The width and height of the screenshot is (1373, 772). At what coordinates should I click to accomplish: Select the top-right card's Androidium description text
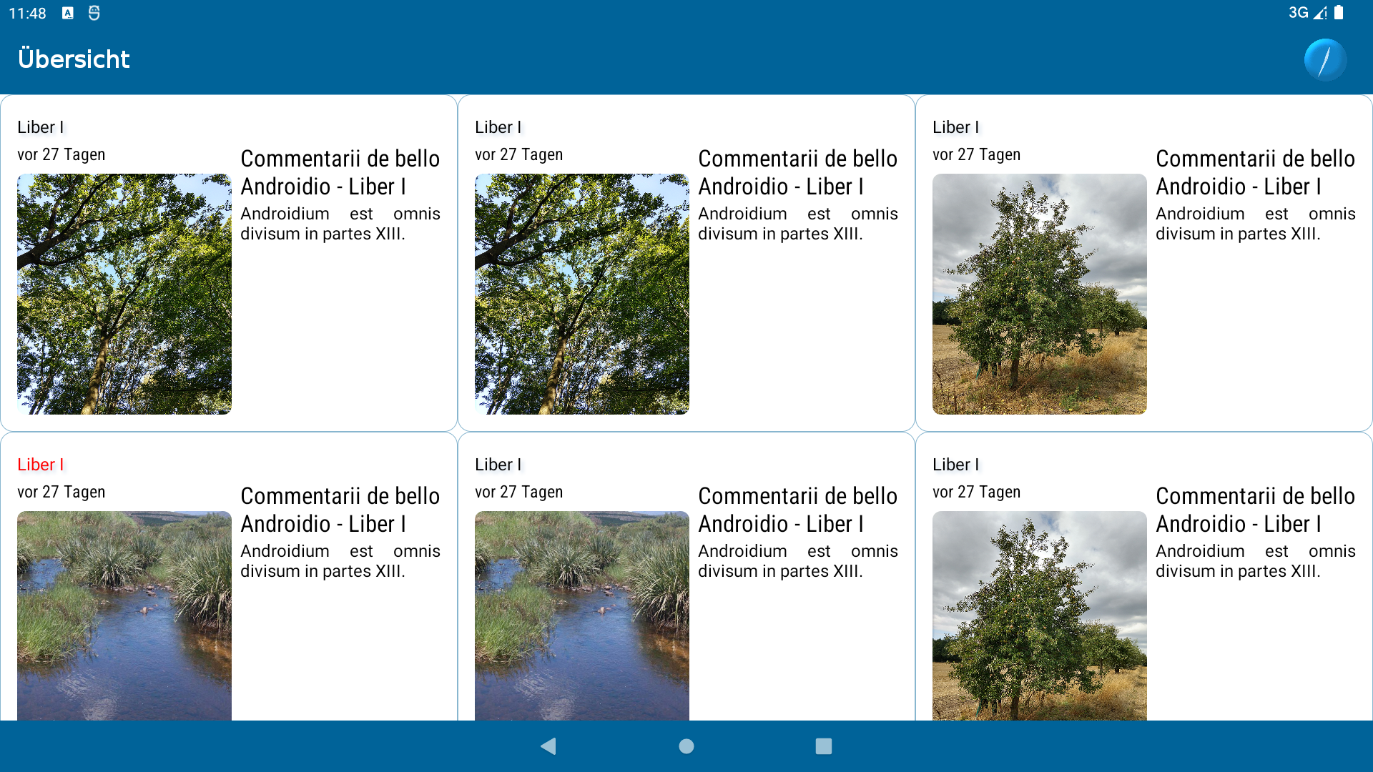point(1255,224)
